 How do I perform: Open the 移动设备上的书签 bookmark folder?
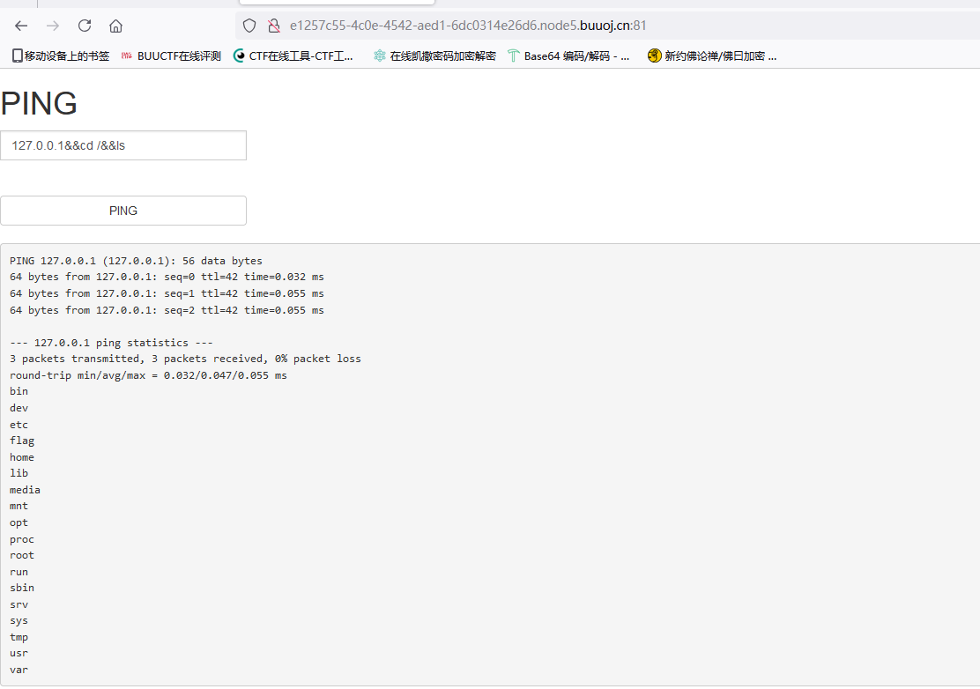coord(61,56)
